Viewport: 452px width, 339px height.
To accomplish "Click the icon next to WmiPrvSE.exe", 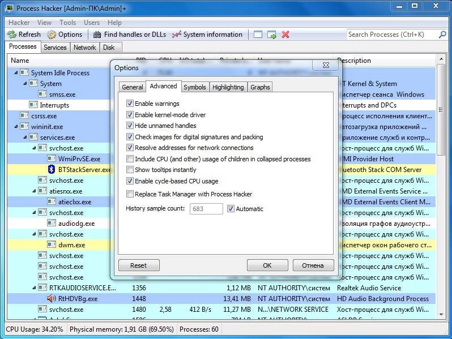I will pos(52,158).
